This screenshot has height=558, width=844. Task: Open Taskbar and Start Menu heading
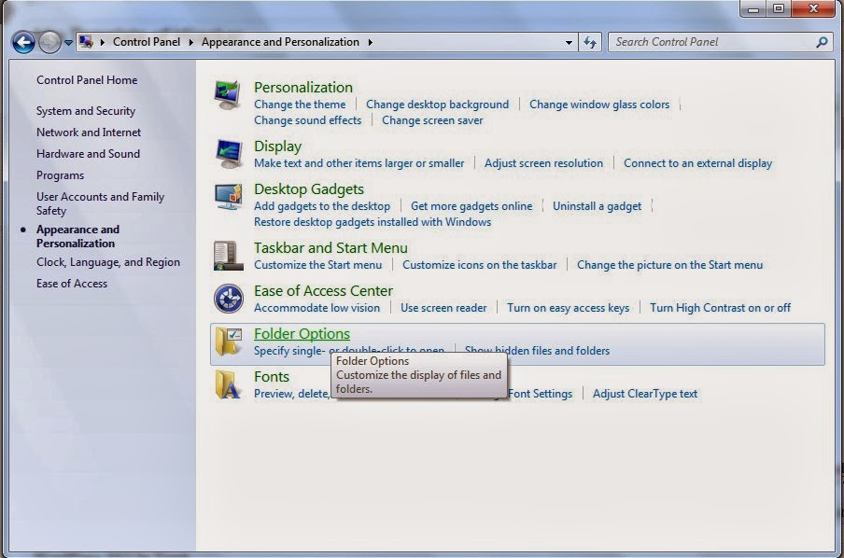click(x=331, y=248)
